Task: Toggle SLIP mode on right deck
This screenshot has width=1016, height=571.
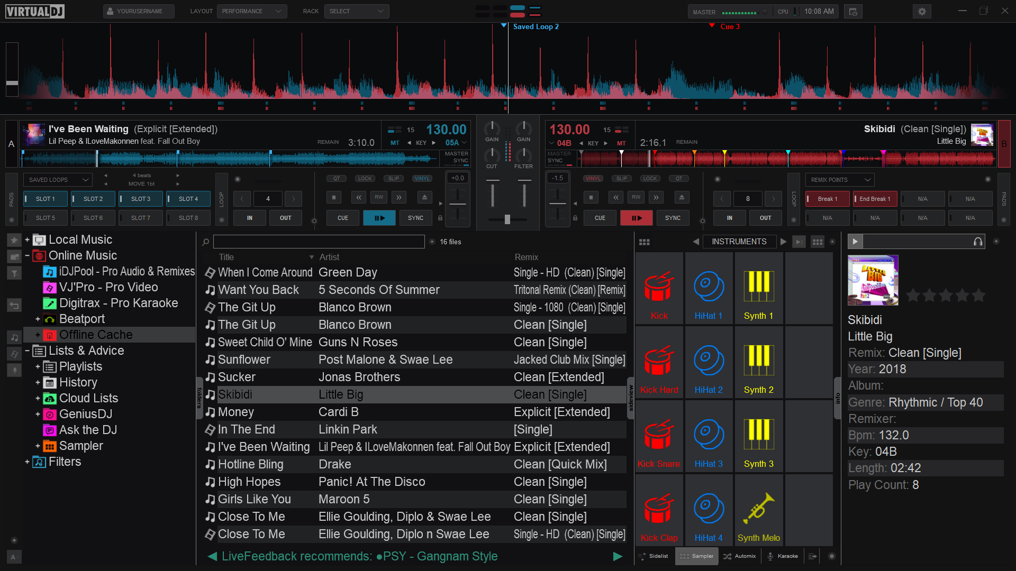Action: coord(621,179)
